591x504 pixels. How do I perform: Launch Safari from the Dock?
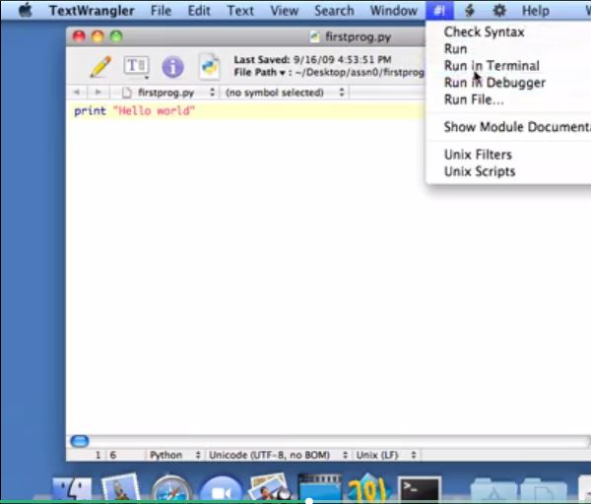pyautogui.click(x=171, y=489)
